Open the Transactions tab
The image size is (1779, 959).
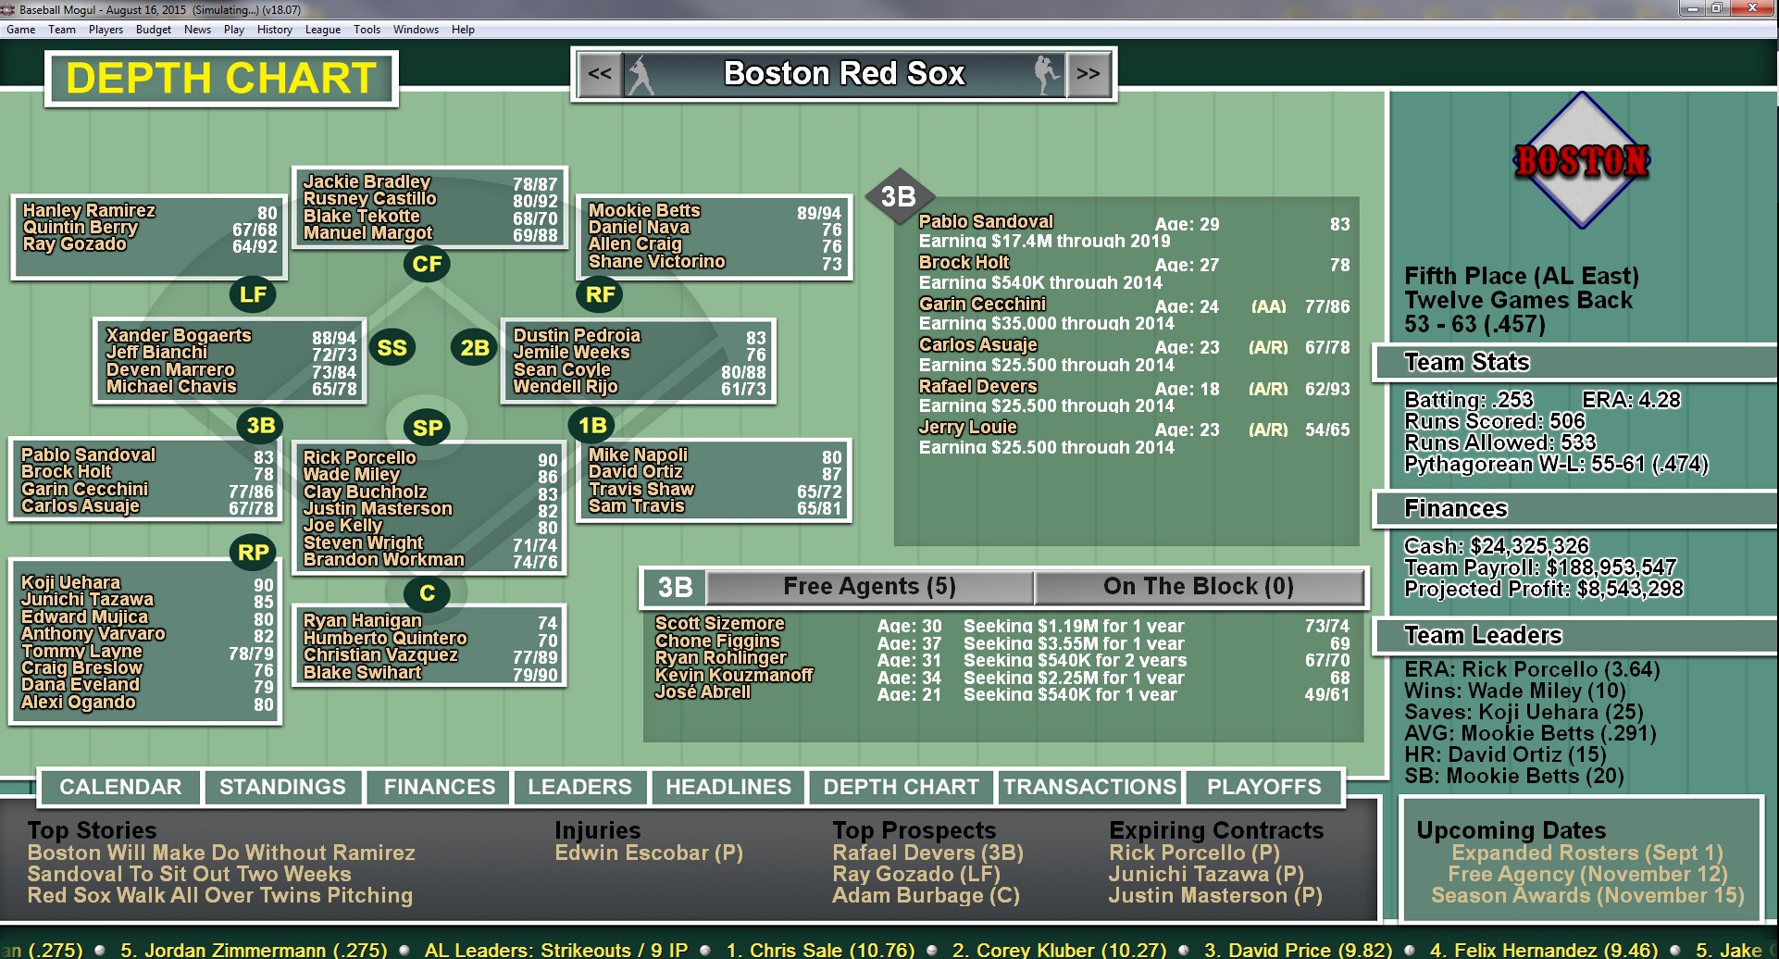[1092, 787]
